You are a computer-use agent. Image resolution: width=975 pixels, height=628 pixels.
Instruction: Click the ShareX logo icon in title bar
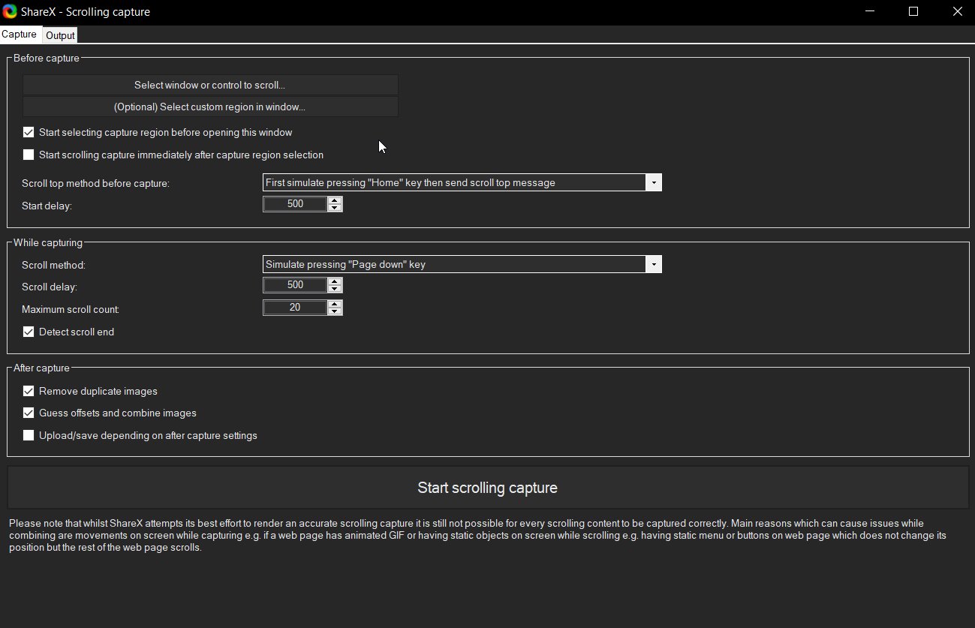click(x=10, y=12)
